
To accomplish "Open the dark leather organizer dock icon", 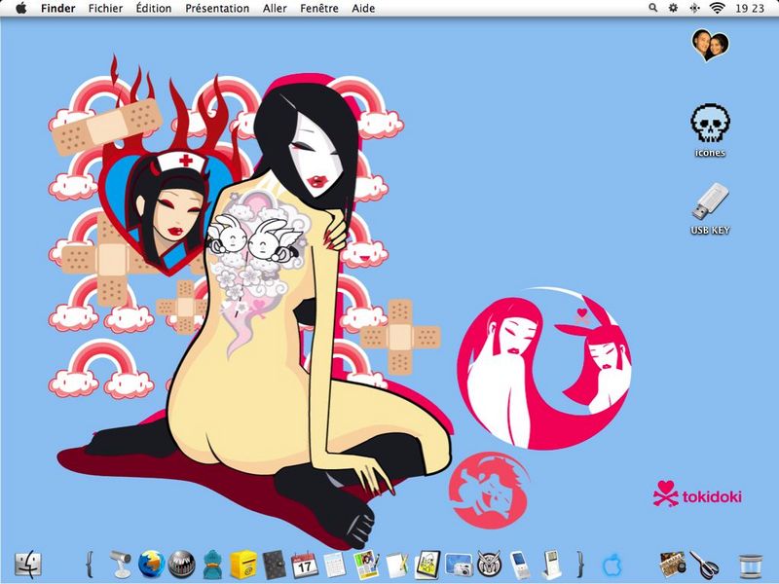I will point(274,565).
